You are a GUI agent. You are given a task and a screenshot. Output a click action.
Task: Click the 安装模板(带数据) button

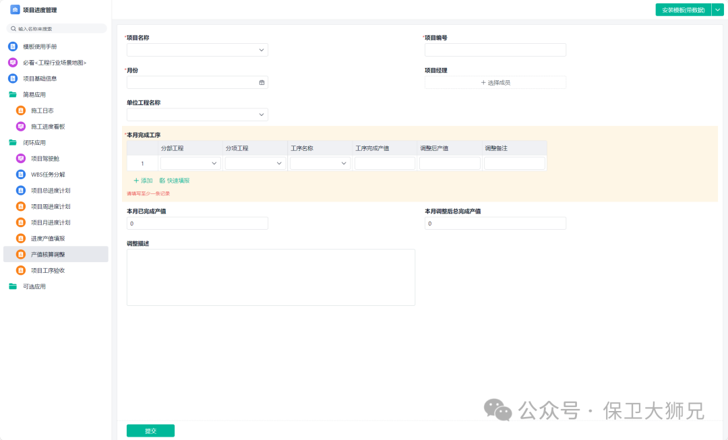click(684, 9)
